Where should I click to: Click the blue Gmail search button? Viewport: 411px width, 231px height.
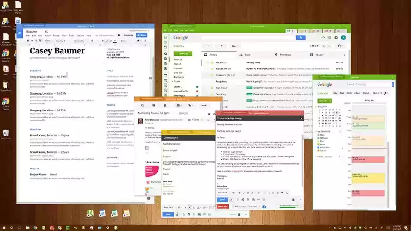point(301,38)
